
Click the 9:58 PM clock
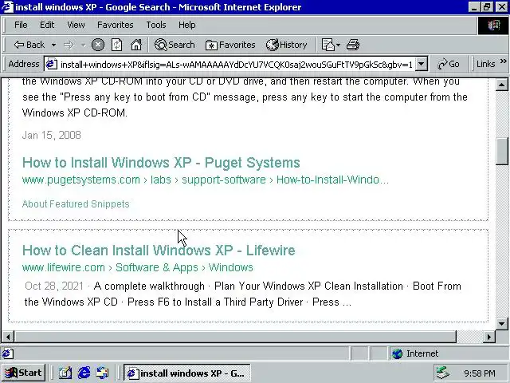[x=480, y=373]
